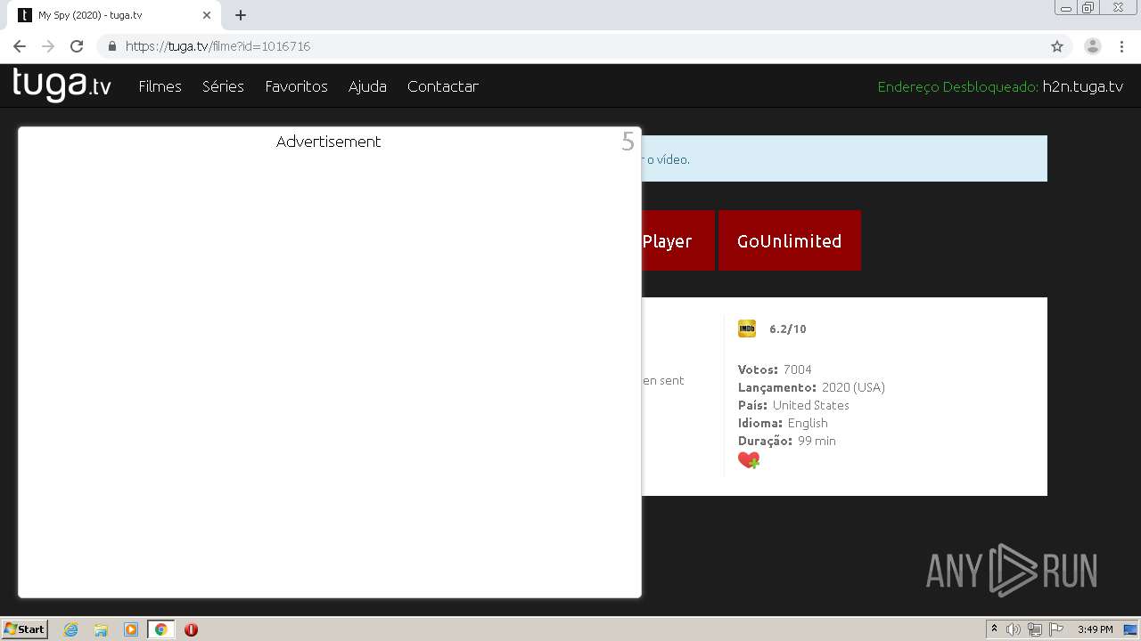Click the h2n.tuga.tv unblocked address link
Image resolution: width=1141 pixels, height=641 pixels.
point(1083,86)
